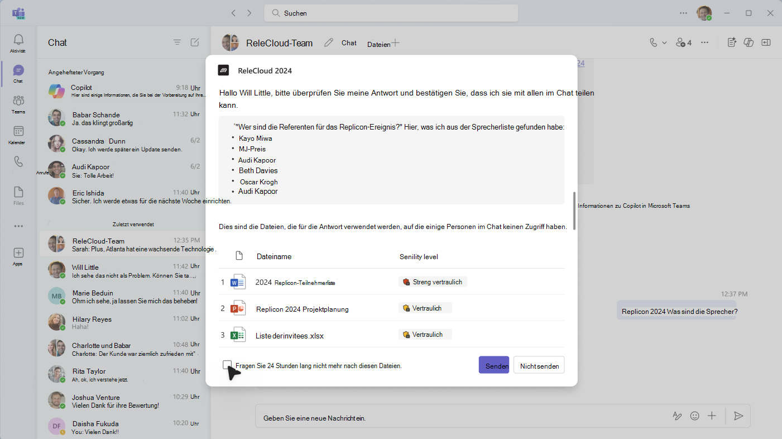This screenshot has width=782, height=439.
Task: Open the Rita Taylor chat
Action: 124,375
